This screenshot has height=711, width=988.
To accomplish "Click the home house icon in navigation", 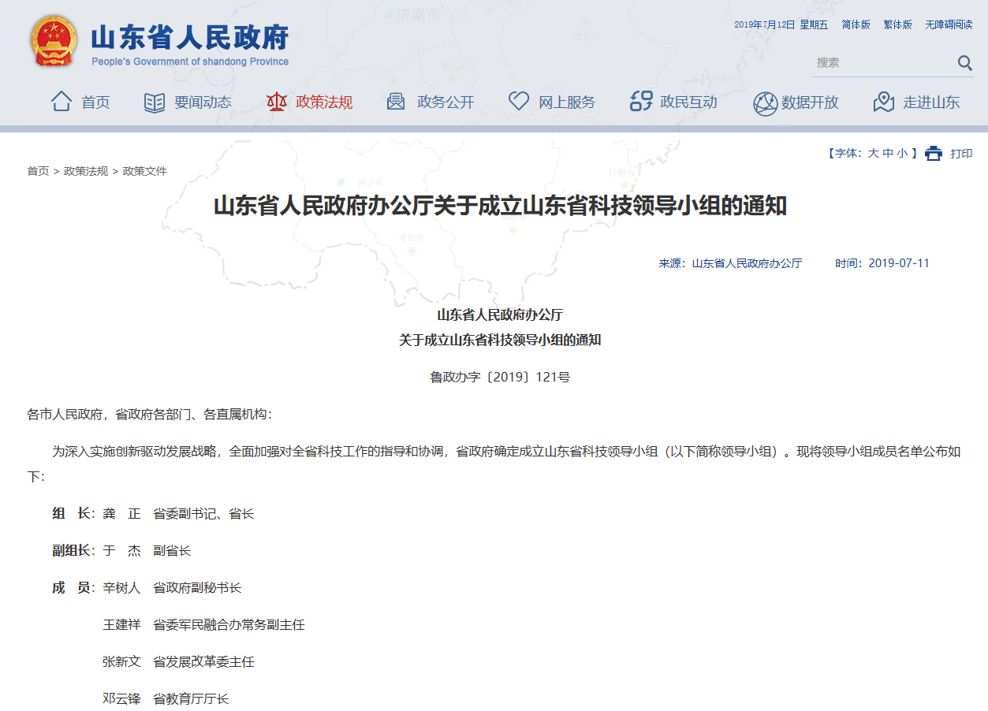I will (62, 102).
